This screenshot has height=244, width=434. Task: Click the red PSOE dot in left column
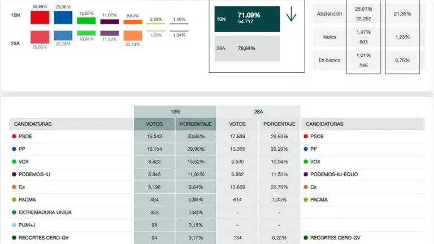[14, 136]
